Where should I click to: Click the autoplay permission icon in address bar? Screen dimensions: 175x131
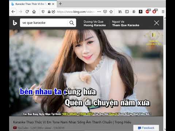point(54,12)
